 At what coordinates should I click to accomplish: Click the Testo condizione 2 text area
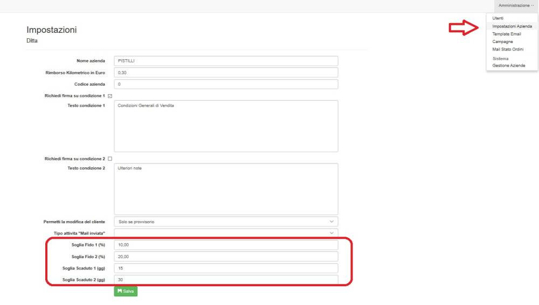click(x=226, y=189)
